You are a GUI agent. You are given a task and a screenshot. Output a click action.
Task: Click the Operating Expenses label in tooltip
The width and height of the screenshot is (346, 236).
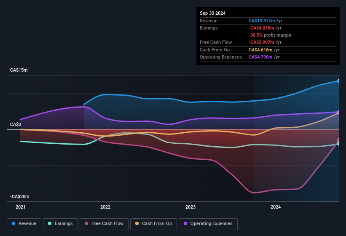point(221,57)
